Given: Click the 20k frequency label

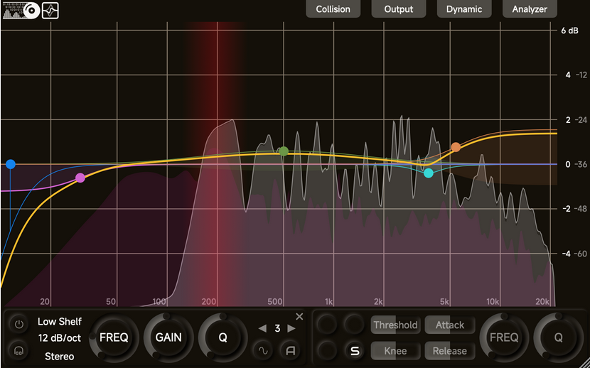Looking at the screenshot, I should pos(542,301).
